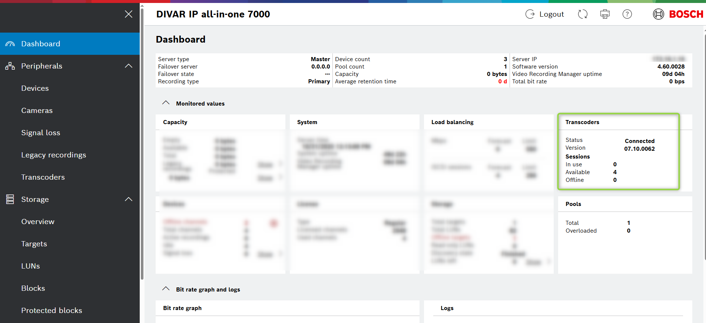The height and width of the screenshot is (323, 706).
Task: Click the Device count label
Action: 352,59
